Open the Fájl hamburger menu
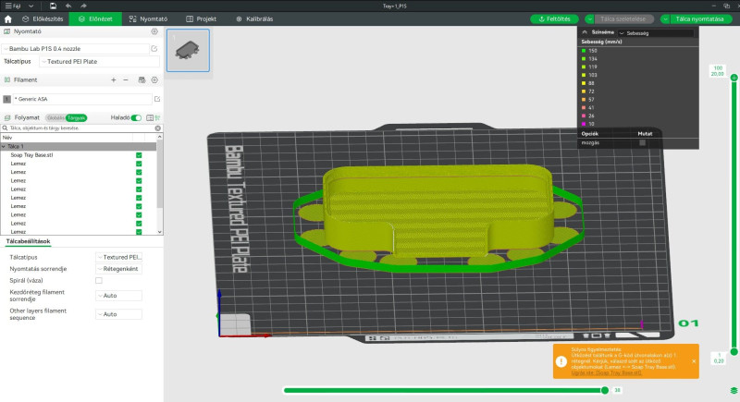This screenshot has width=740, height=402. [13, 6]
